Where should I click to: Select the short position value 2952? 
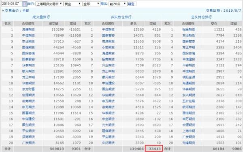pos(220,77)
